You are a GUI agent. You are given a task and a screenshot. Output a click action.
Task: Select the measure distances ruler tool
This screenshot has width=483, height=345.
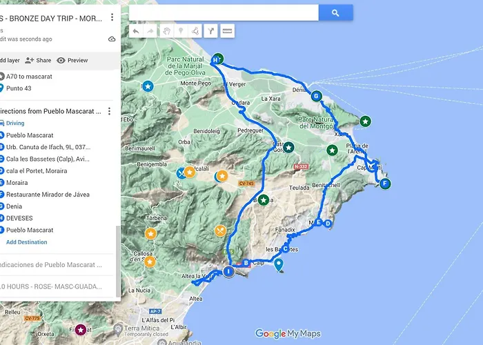(227, 31)
